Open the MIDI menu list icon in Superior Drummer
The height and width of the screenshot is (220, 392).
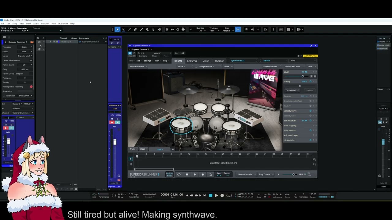point(305,174)
